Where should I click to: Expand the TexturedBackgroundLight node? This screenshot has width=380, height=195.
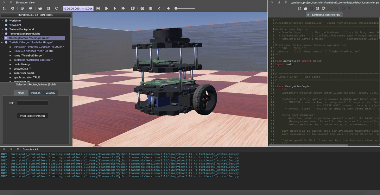coord(2,34)
